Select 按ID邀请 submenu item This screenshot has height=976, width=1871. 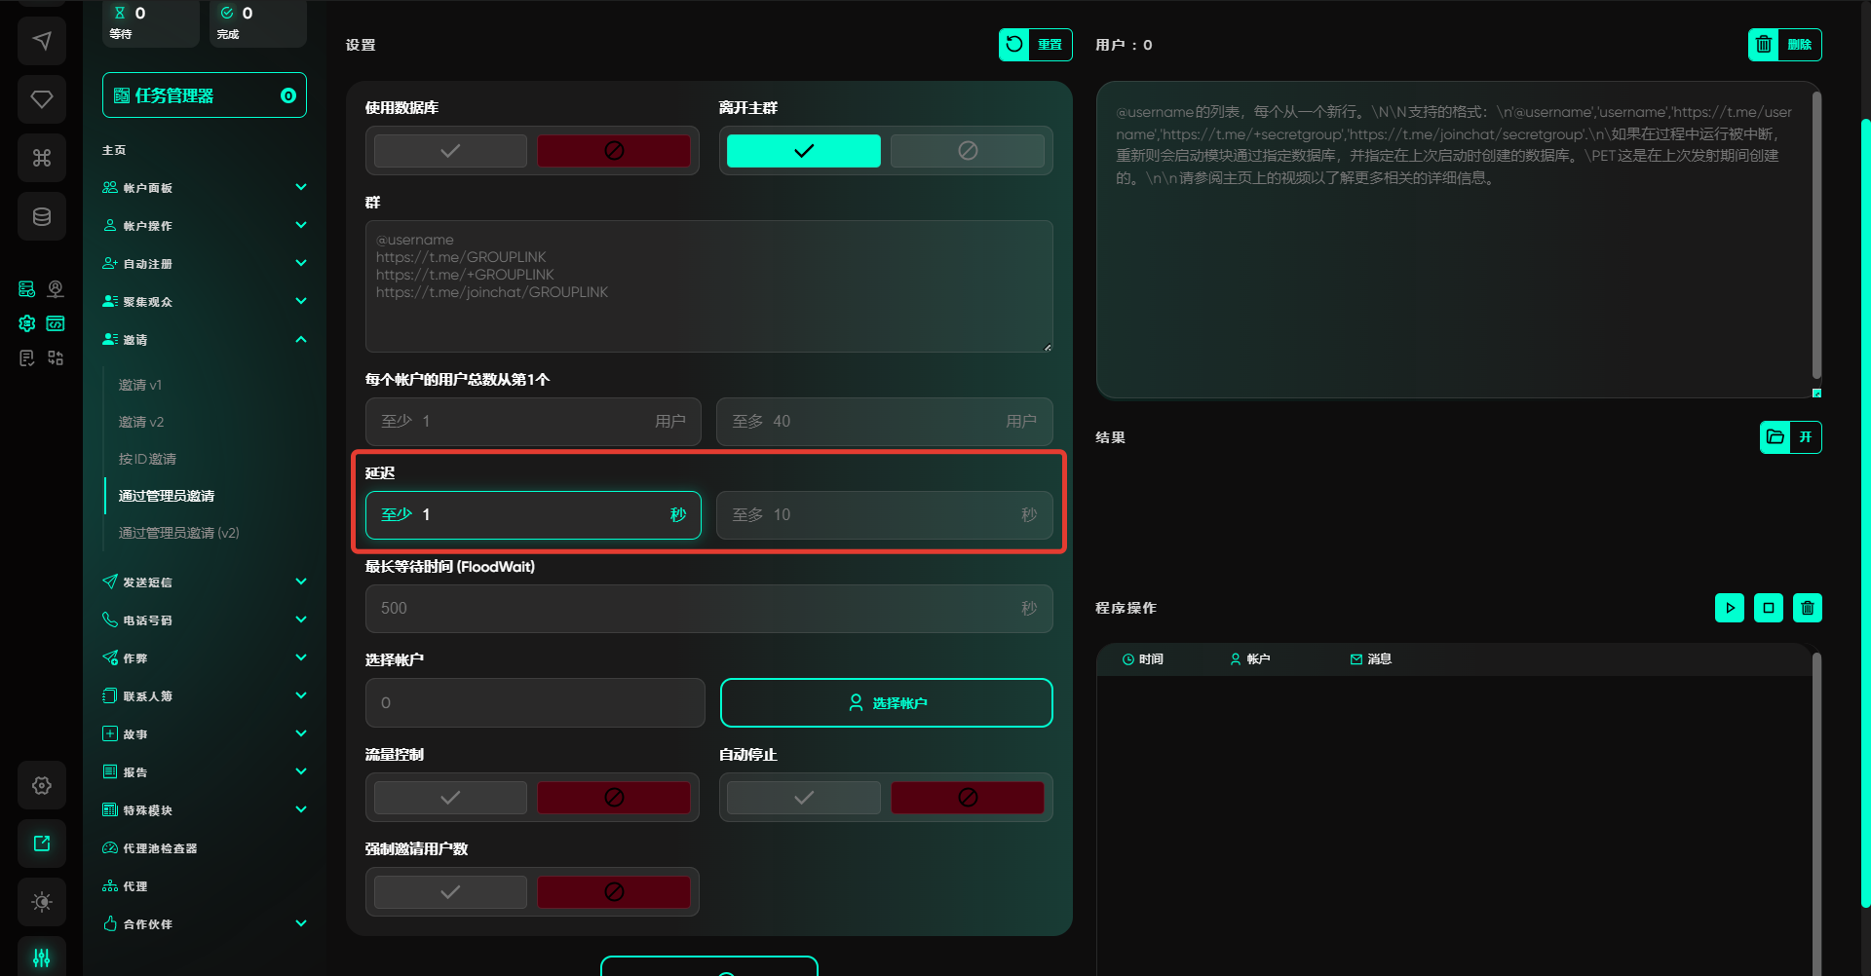coord(147,459)
